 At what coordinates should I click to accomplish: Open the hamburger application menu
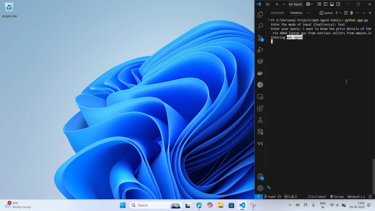tap(267, 4)
